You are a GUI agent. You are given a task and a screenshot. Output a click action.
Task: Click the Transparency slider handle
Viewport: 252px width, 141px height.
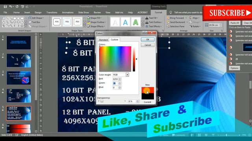click(102, 101)
